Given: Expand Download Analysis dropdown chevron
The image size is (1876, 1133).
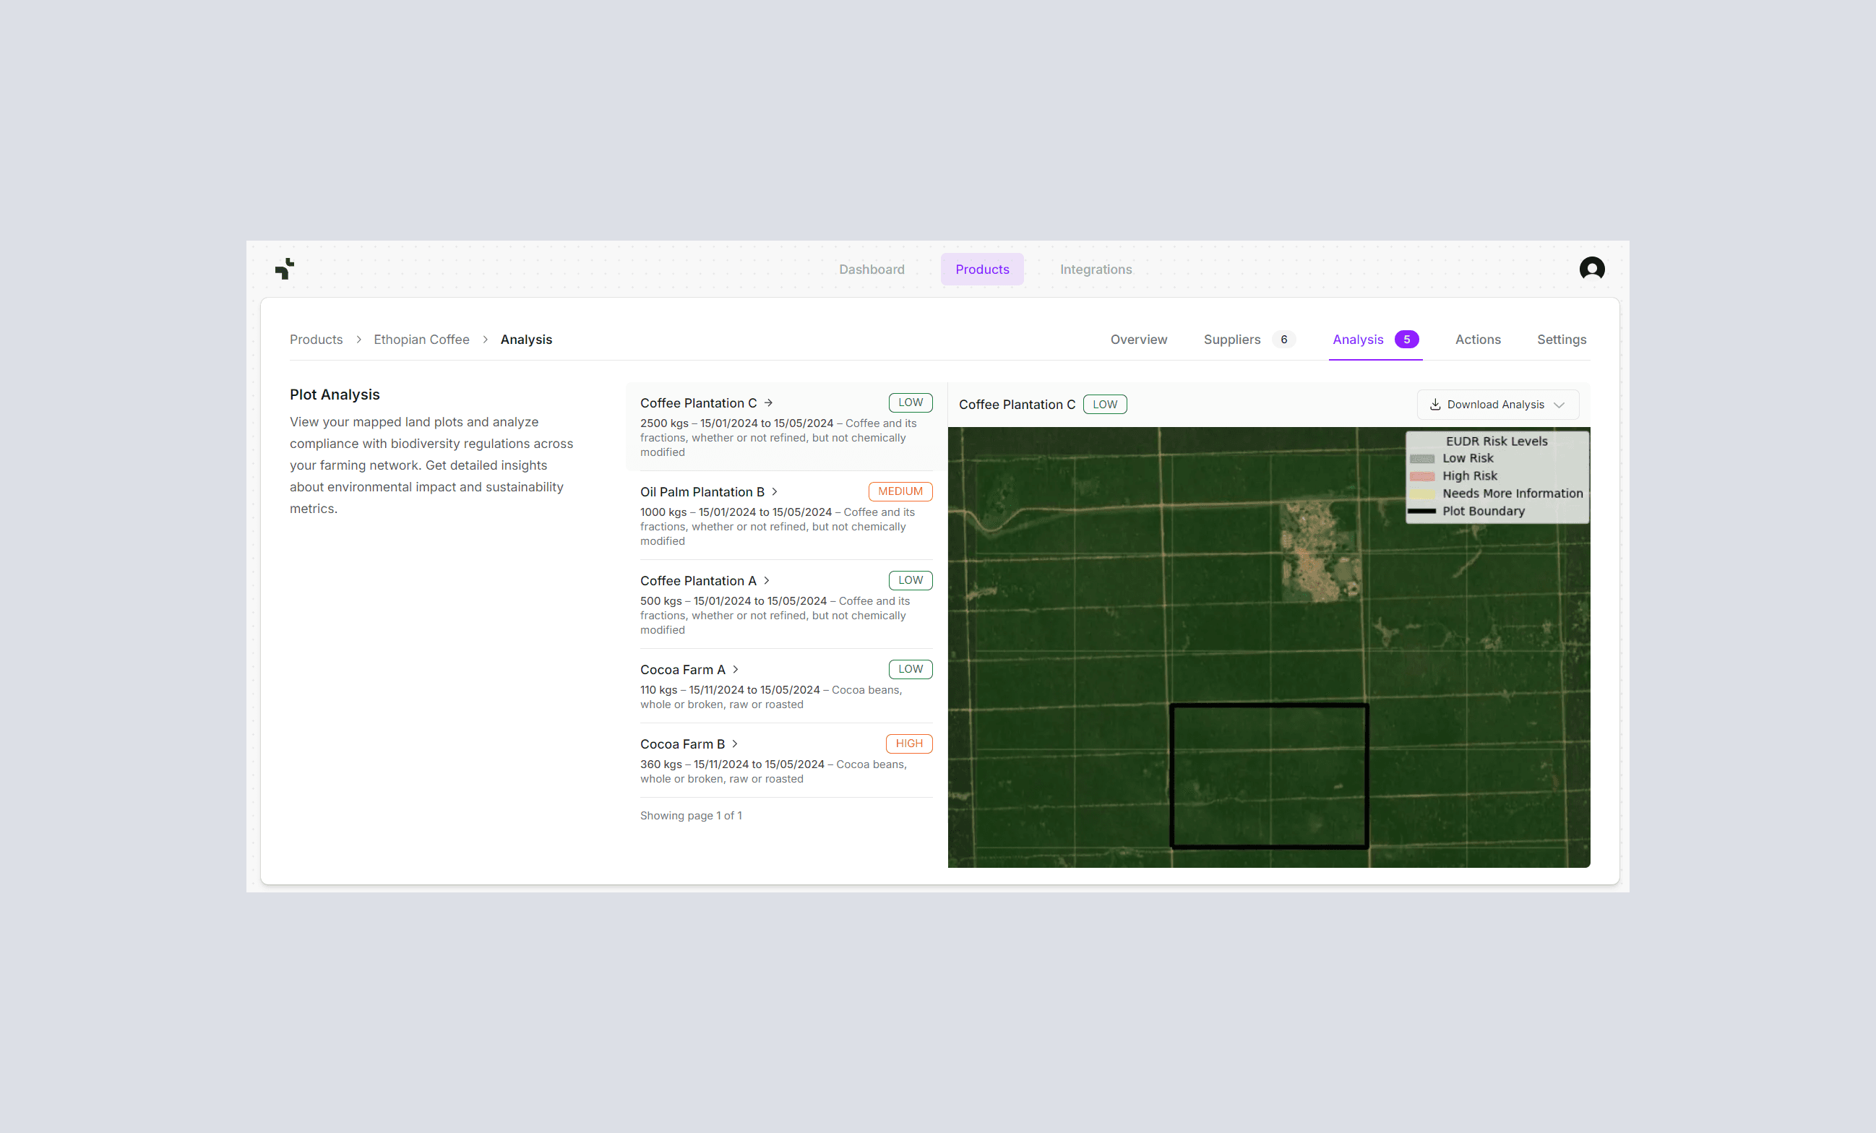Looking at the screenshot, I should tap(1559, 405).
